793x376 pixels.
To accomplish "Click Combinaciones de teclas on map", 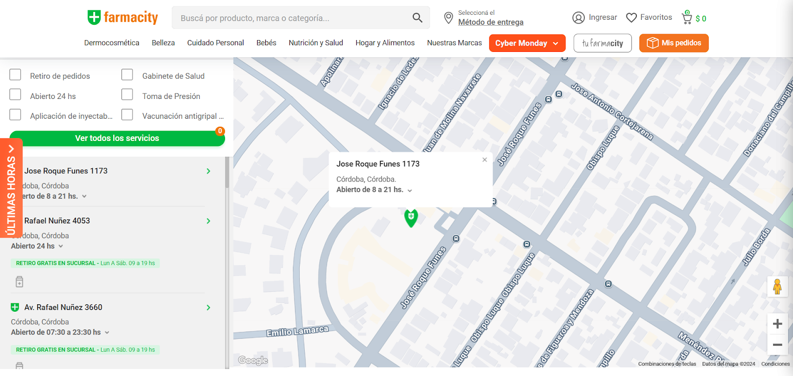I will click(667, 364).
